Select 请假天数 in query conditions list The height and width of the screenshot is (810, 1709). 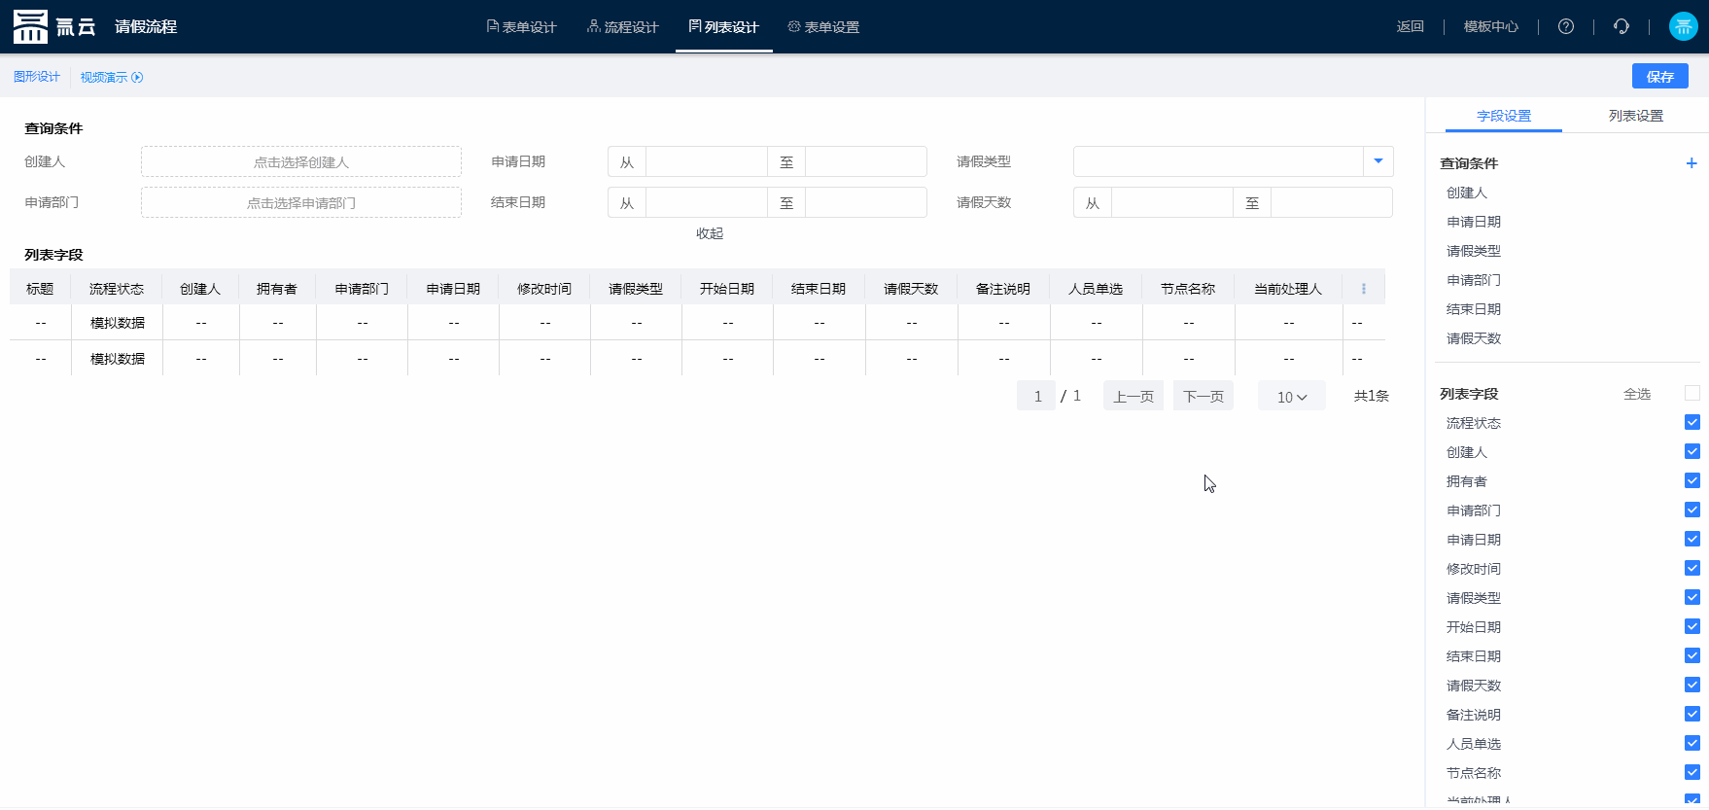(x=1474, y=338)
